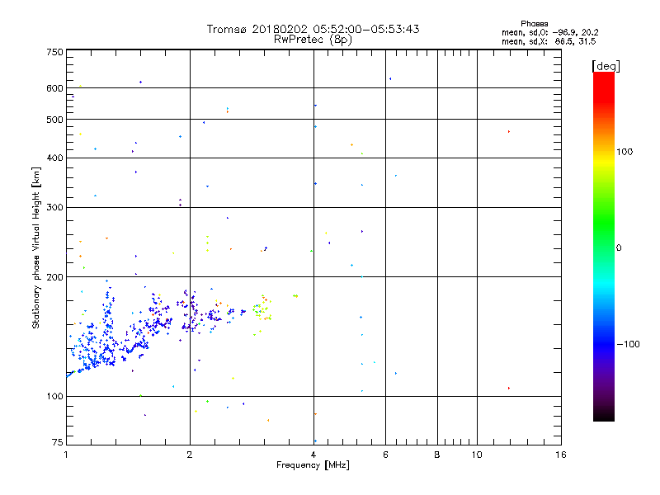The height and width of the screenshot is (495, 660).
Task: Click the x-axis tick label '8'
Action: point(437,455)
